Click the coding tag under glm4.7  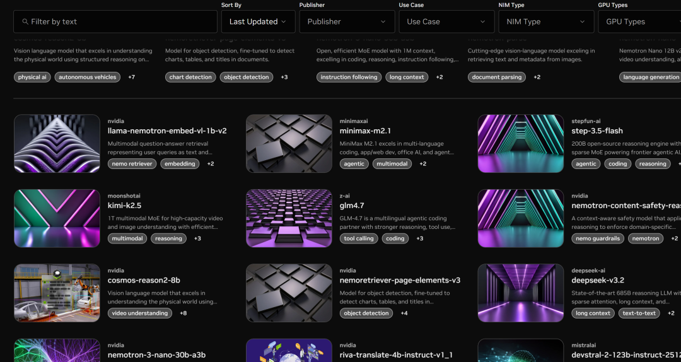395,238
